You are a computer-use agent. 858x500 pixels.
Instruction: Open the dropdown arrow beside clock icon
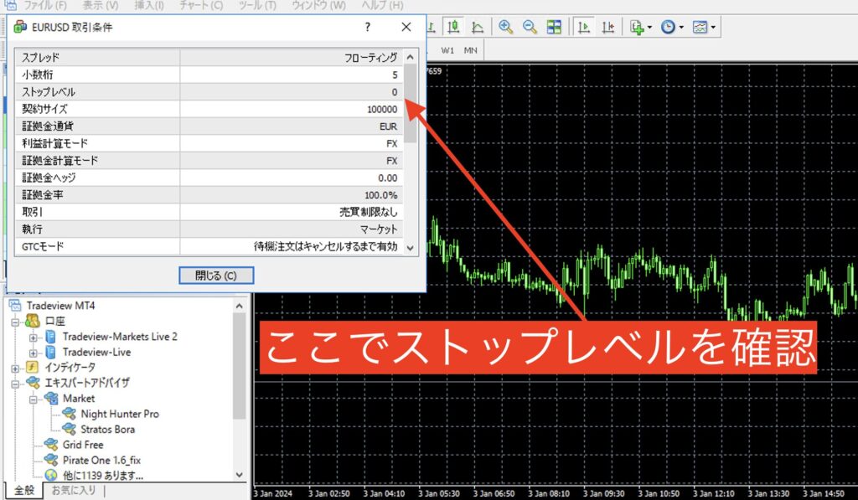pos(681,28)
